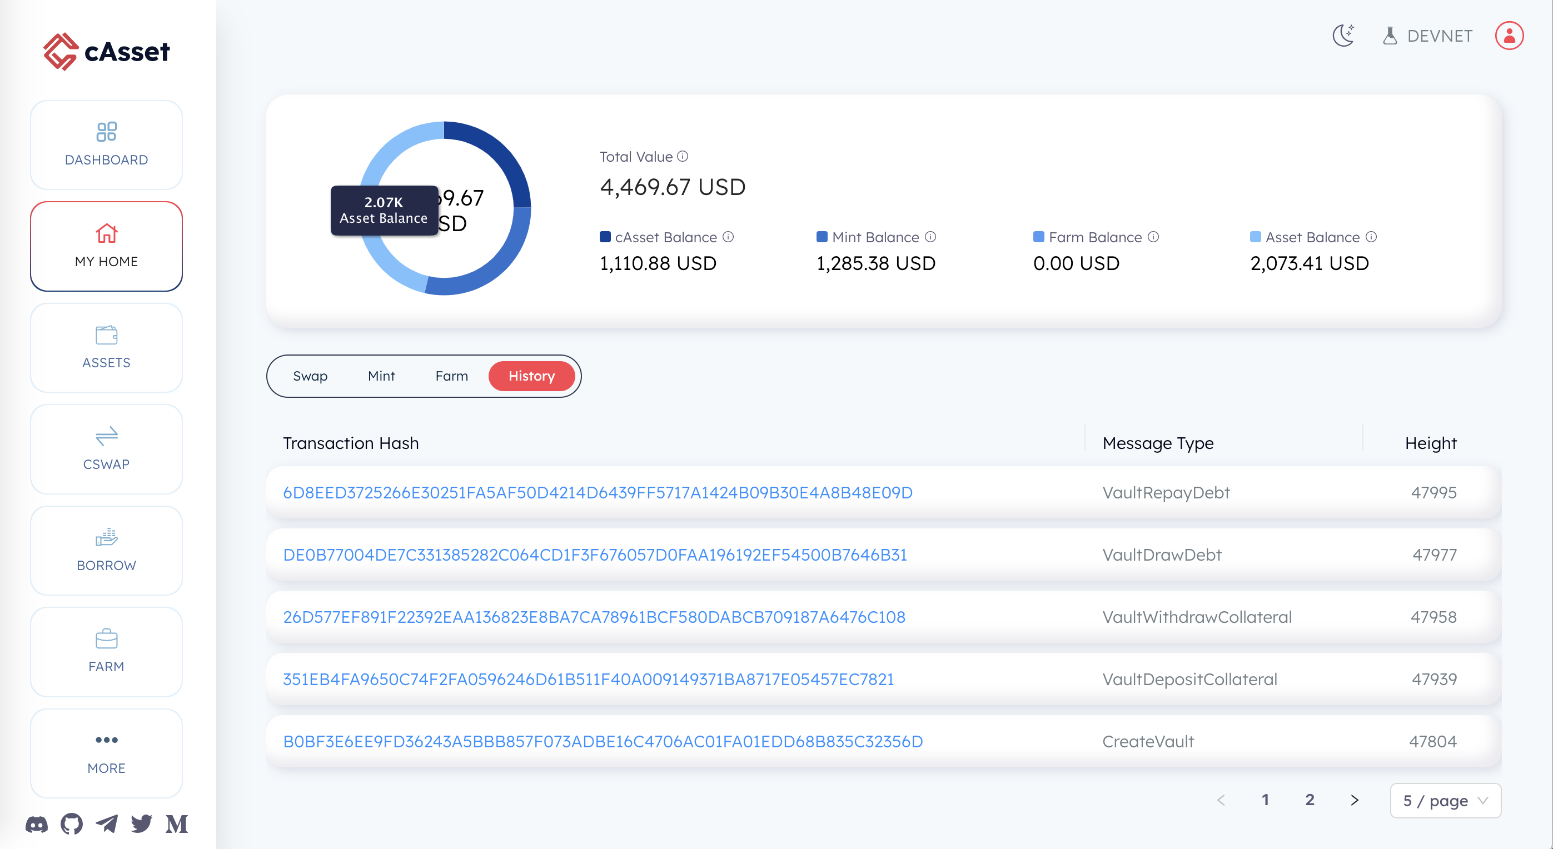The width and height of the screenshot is (1553, 849).
Task: Open the VaultRepayDebt transaction hash link
Action: [x=598, y=492]
